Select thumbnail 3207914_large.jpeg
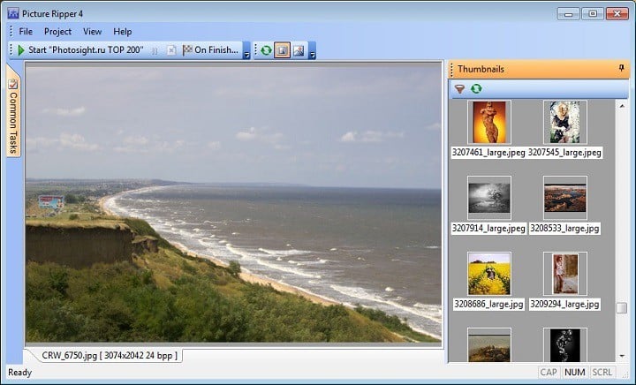 (x=489, y=198)
